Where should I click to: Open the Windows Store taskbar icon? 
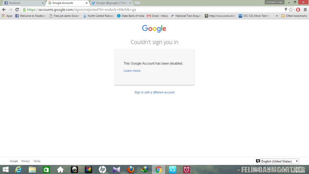pyautogui.click(x=46, y=170)
